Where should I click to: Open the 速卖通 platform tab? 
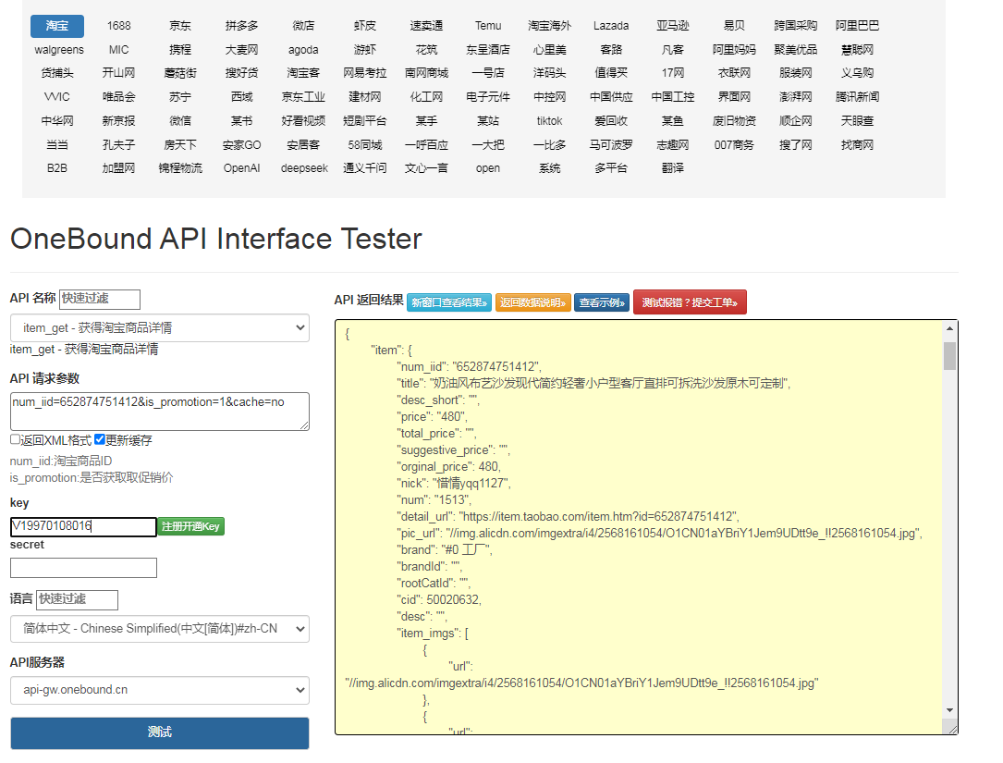click(x=426, y=26)
